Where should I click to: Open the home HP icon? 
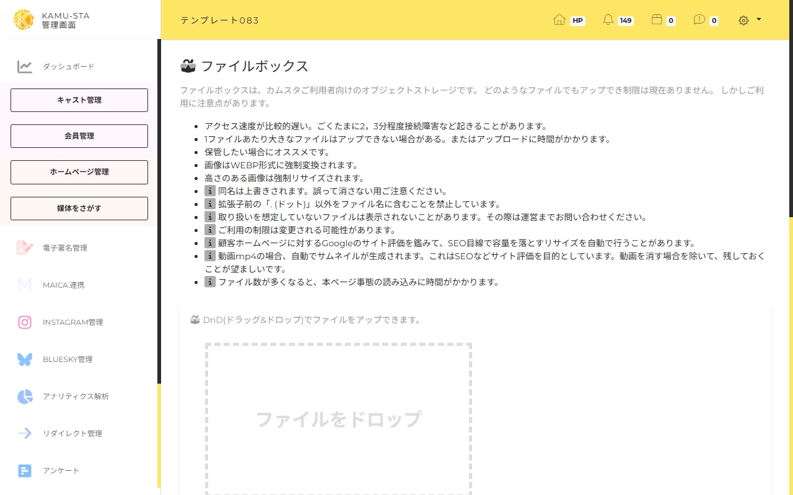559,20
